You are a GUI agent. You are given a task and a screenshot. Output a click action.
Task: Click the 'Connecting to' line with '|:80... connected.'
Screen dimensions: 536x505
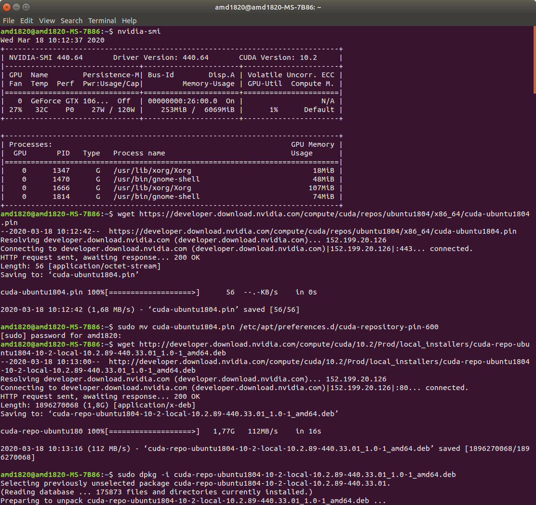tap(234, 388)
